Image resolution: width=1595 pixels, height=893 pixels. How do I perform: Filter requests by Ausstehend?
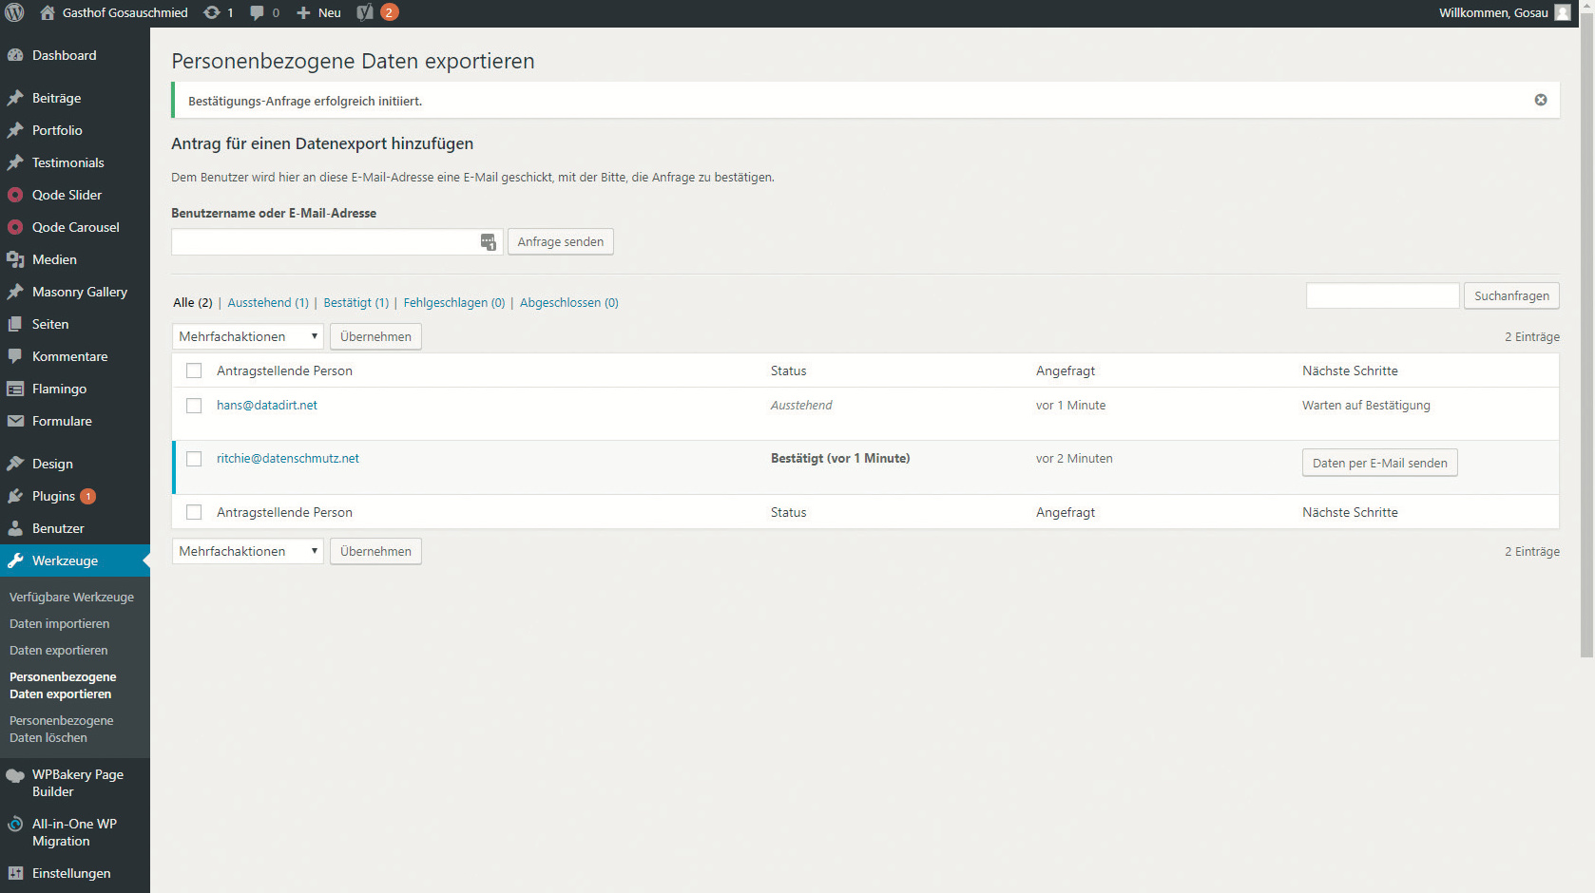point(267,303)
